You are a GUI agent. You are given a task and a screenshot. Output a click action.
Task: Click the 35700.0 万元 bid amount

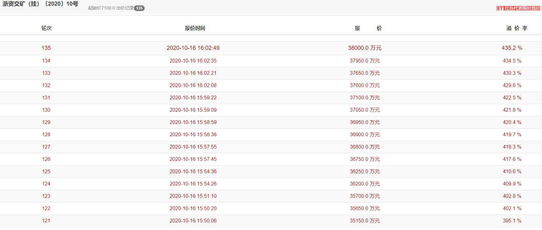[x=365, y=196]
